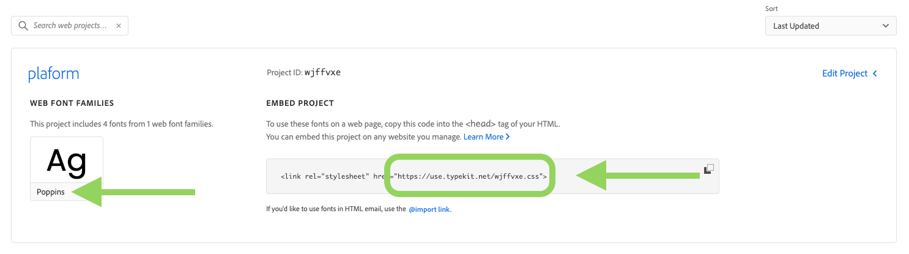Image resolution: width=909 pixels, height=254 pixels.
Task: Follow the @import link
Action: click(x=429, y=209)
